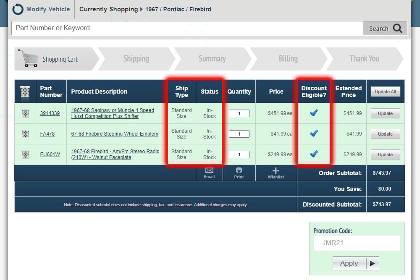Click the Quantity column header
This screenshot has height=280, width=420.
[239, 92]
